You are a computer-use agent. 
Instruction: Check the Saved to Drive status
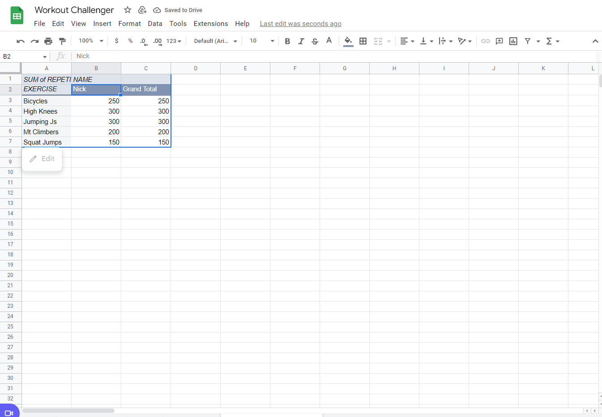pyautogui.click(x=178, y=10)
